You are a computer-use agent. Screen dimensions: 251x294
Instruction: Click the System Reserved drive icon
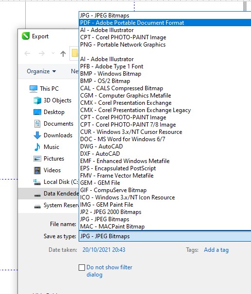coord(37,207)
